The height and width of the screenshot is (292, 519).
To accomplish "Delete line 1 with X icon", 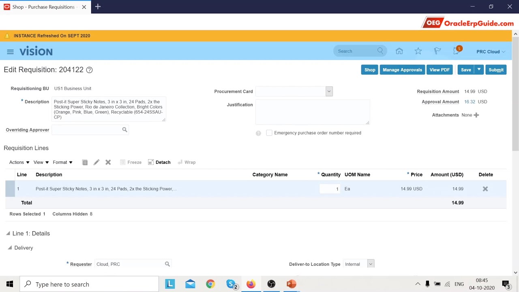I will [485, 189].
